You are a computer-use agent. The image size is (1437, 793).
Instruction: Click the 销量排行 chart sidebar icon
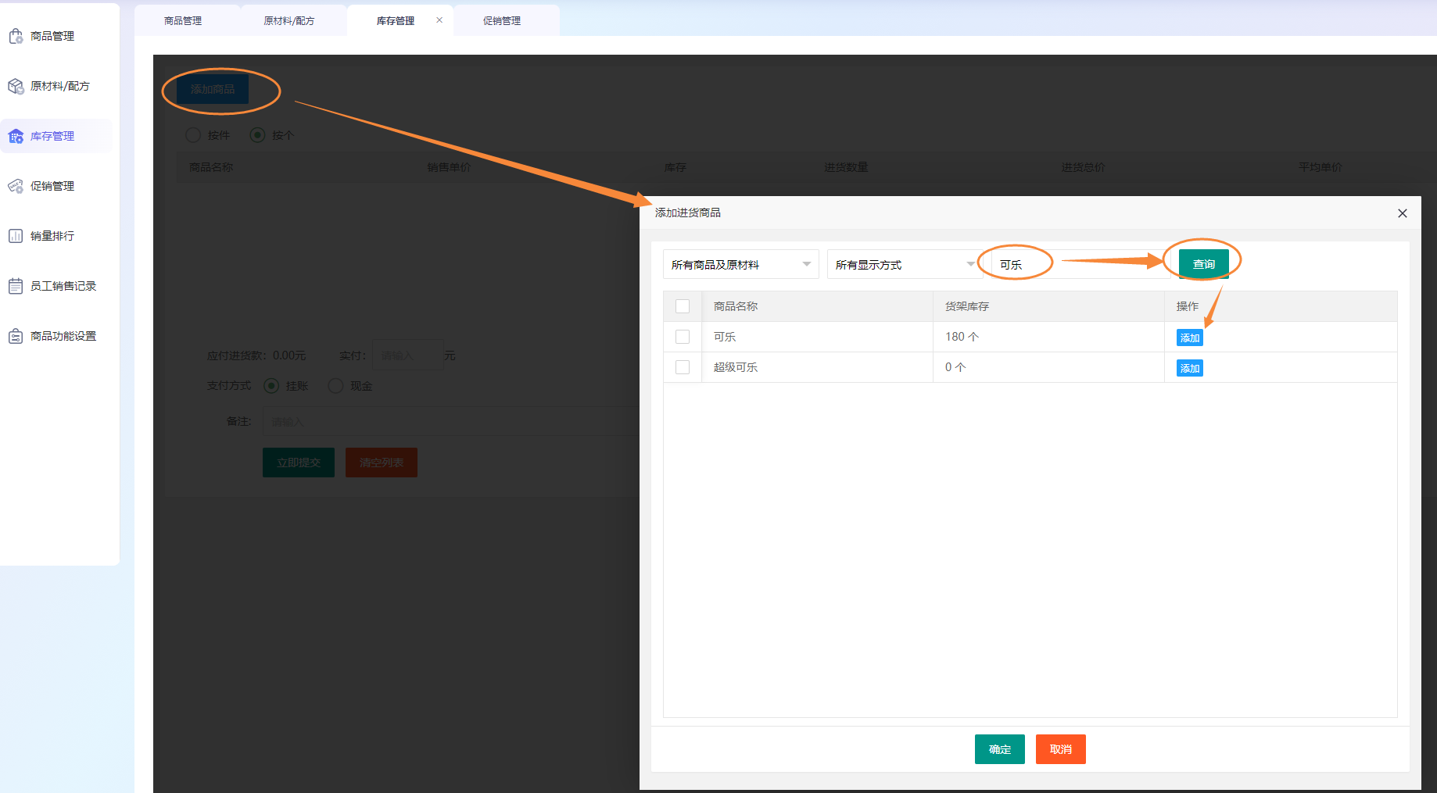pyautogui.click(x=16, y=236)
